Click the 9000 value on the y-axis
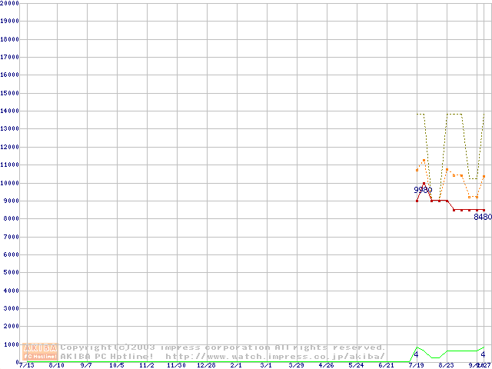 tap(11, 201)
